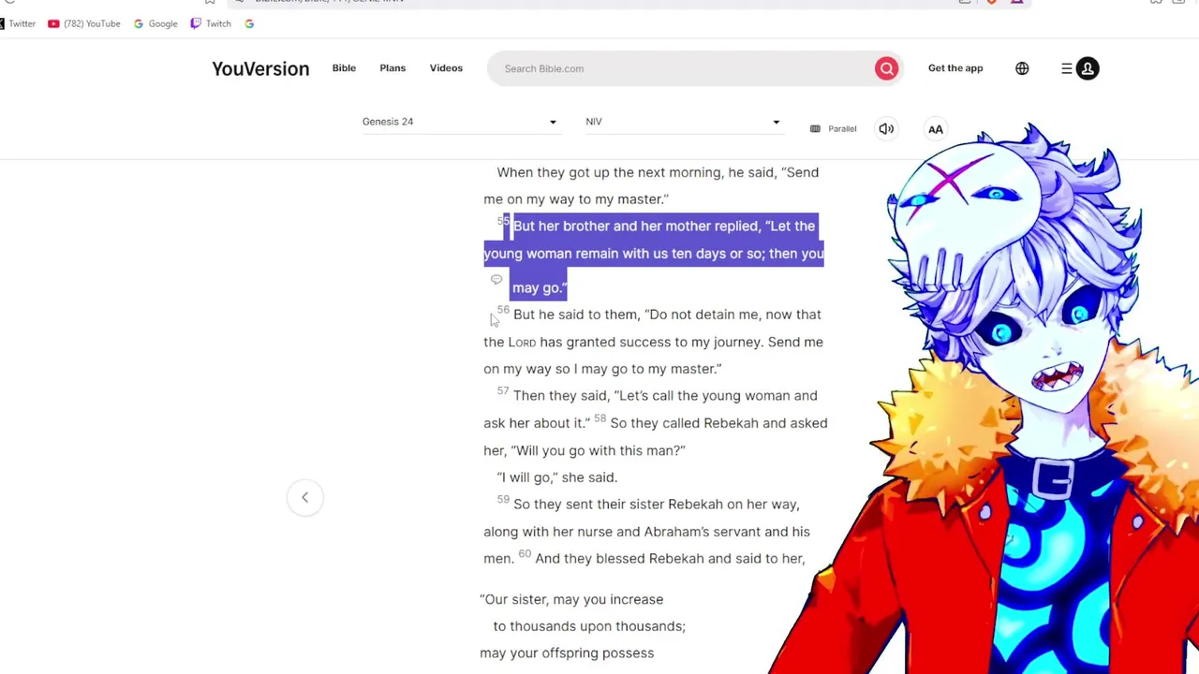The width and height of the screenshot is (1199, 674).
Task: Click the line 'I will go, she said'
Action: 557,477
